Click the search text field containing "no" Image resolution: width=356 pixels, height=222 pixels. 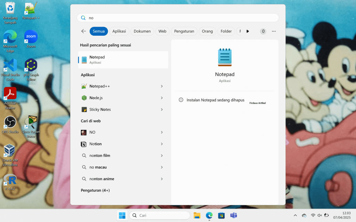coord(181,18)
